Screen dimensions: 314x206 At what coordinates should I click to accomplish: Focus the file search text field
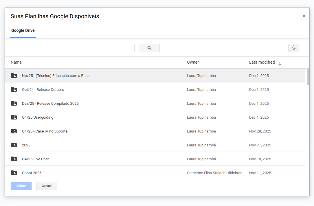(72, 48)
